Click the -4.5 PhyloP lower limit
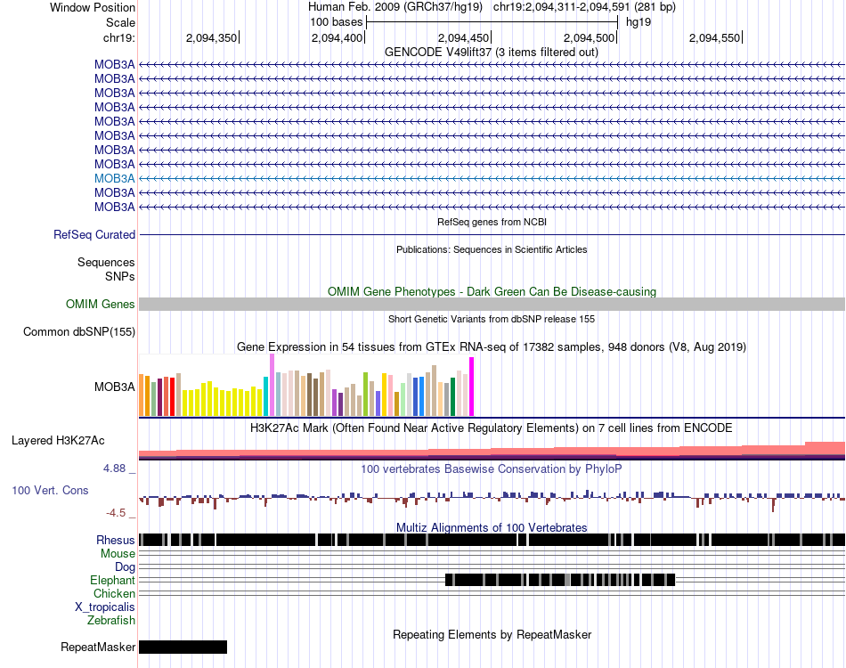The height and width of the screenshot is (668, 846). pos(116,513)
